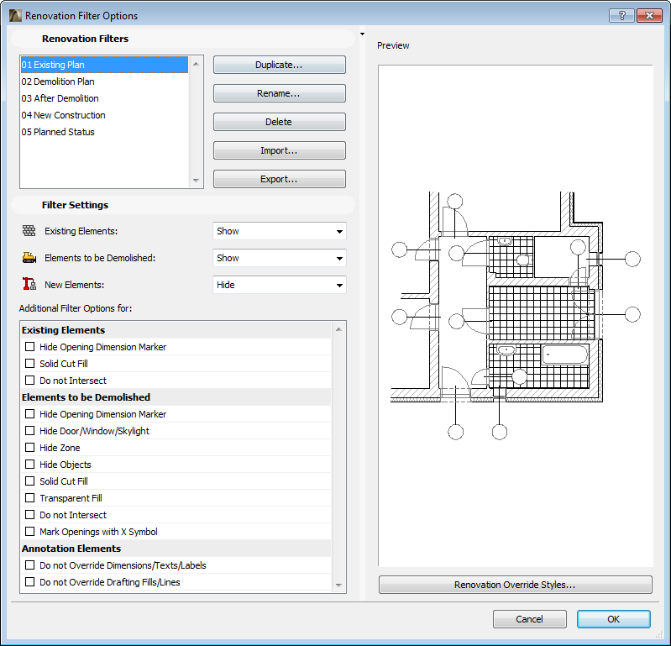The width and height of the screenshot is (671, 646).
Task: Select 04 New Construction filter
Action: click(x=64, y=115)
